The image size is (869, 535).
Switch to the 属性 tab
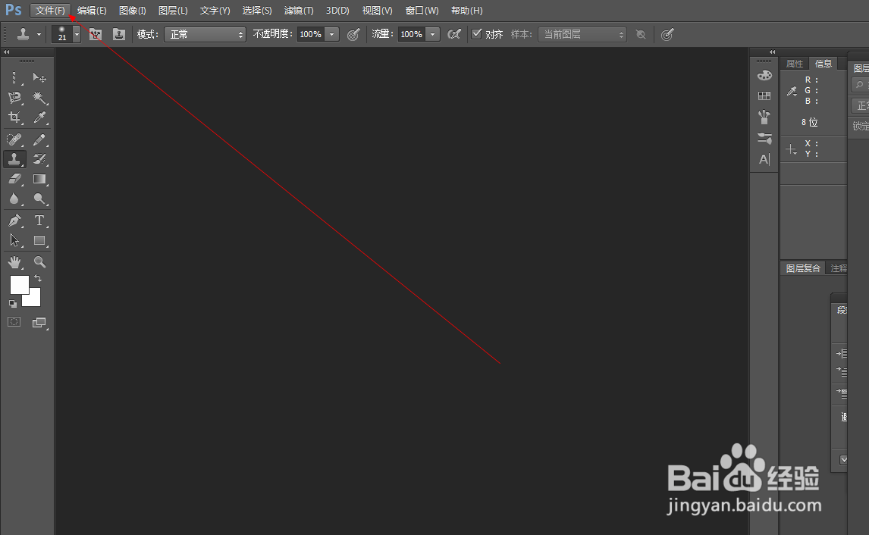795,64
